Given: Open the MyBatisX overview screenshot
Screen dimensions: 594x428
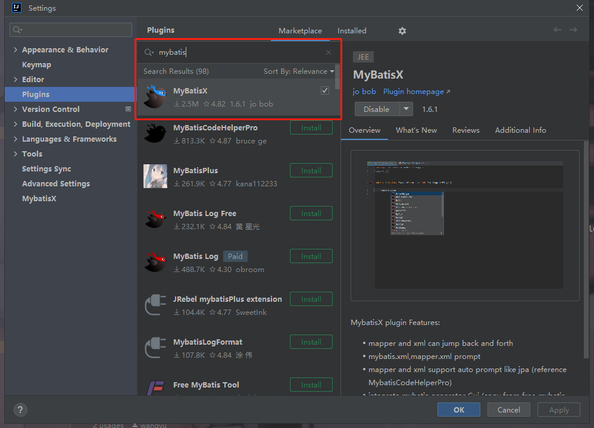Looking at the screenshot, I should click(x=465, y=226).
